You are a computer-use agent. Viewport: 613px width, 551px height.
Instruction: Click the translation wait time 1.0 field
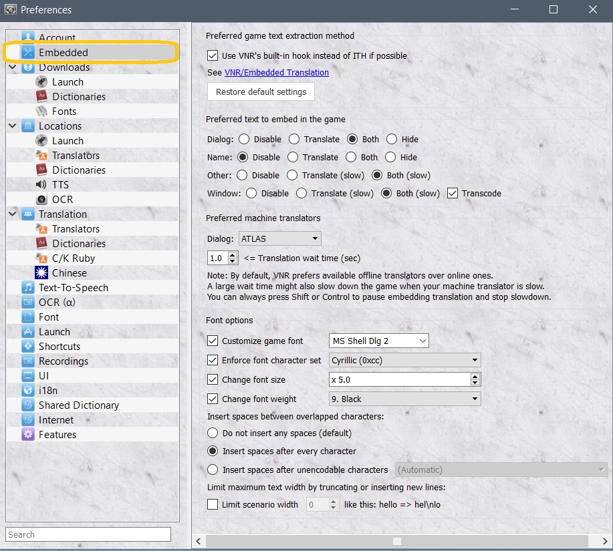[x=217, y=258]
